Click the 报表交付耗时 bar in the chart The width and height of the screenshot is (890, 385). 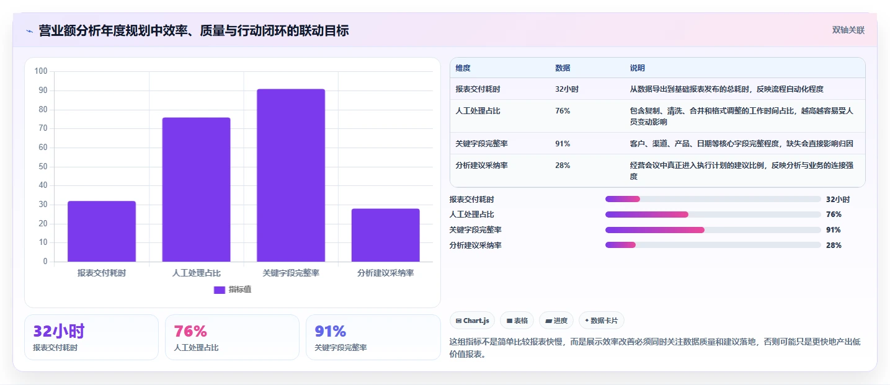point(102,231)
